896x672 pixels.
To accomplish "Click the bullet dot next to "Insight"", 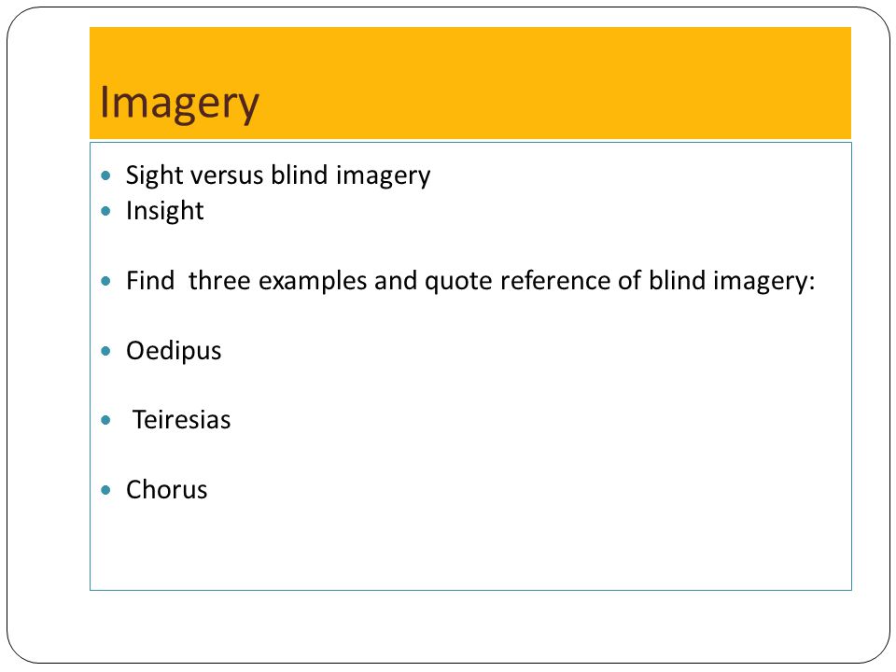I will [105, 211].
